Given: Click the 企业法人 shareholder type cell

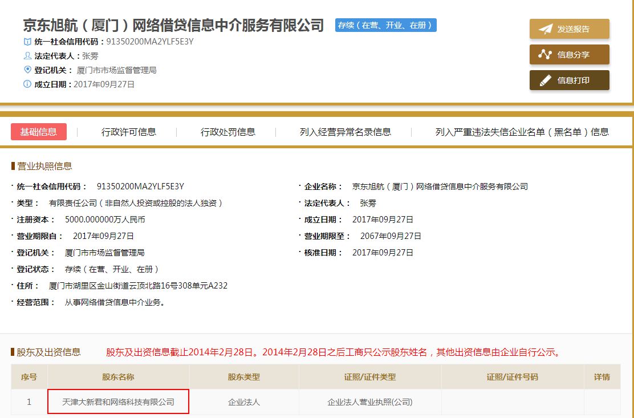Looking at the screenshot, I should pyautogui.click(x=244, y=402).
